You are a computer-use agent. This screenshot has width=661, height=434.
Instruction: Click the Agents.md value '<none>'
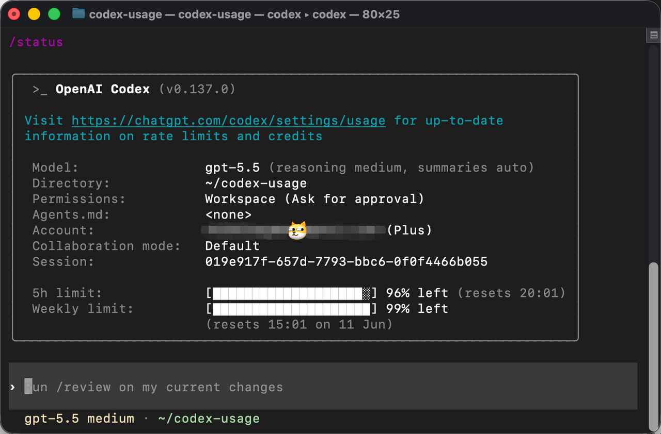(228, 214)
